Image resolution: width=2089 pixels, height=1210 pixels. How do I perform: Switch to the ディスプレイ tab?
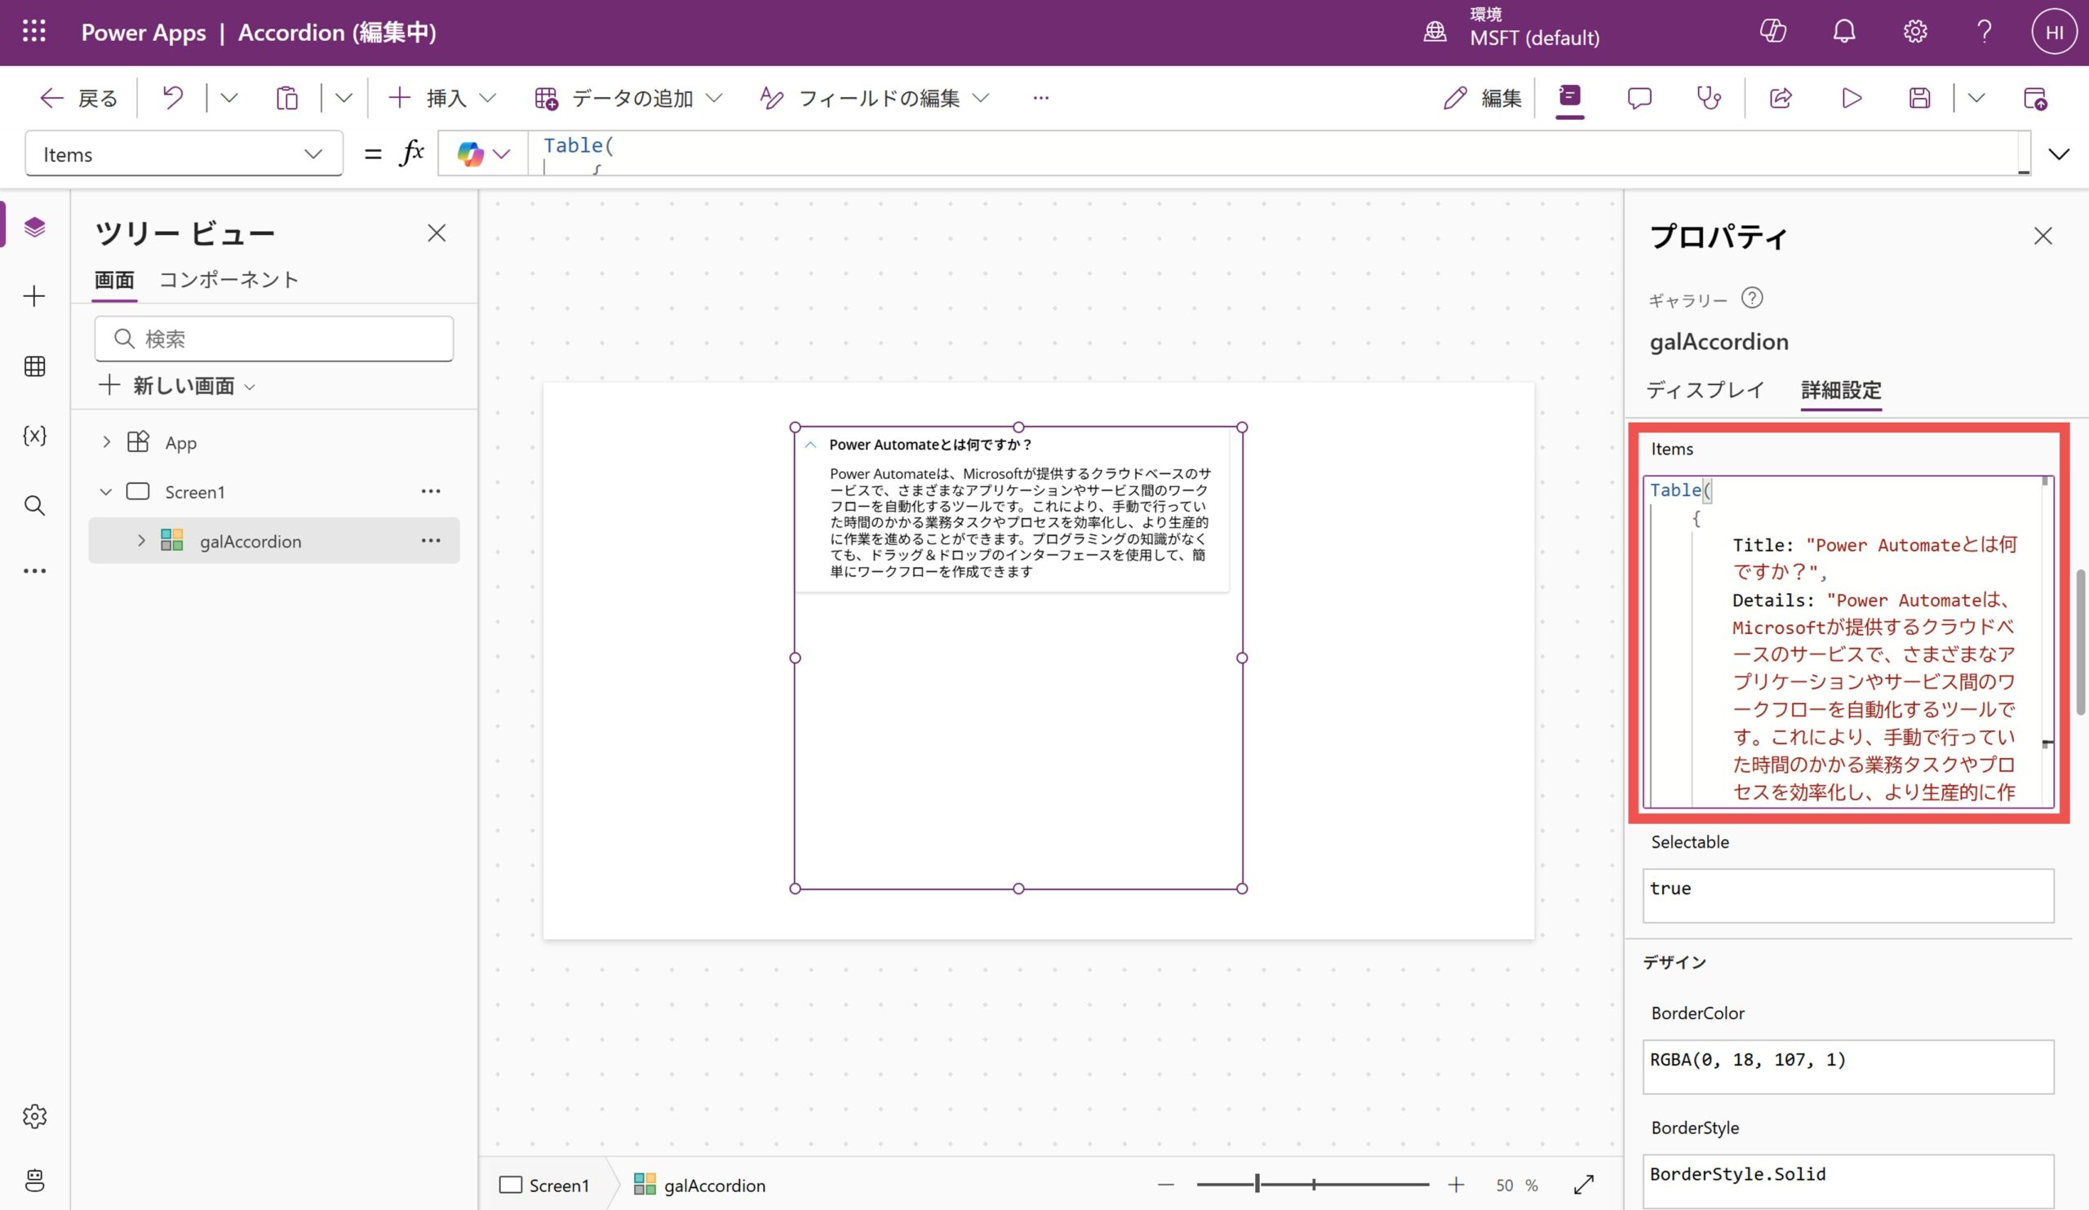1705,389
